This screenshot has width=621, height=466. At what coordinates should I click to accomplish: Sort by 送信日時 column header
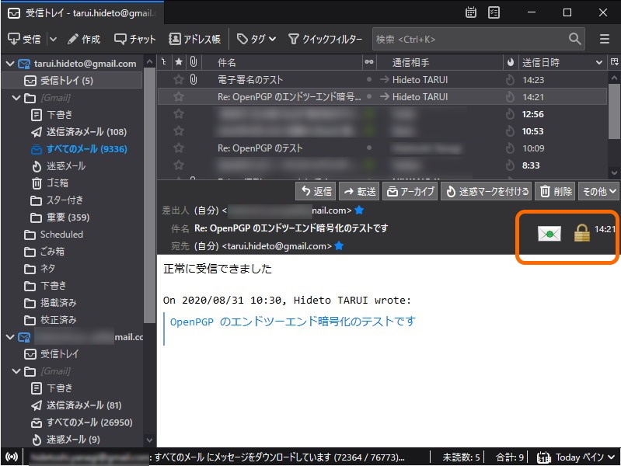click(x=562, y=62)
